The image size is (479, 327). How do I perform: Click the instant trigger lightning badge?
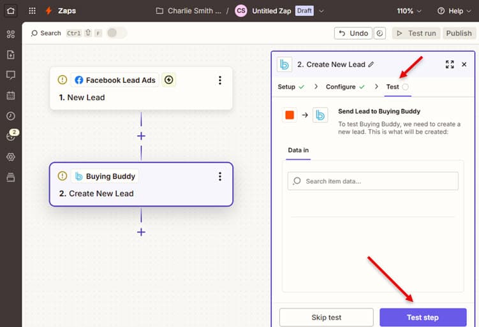(x=168, y=80)
